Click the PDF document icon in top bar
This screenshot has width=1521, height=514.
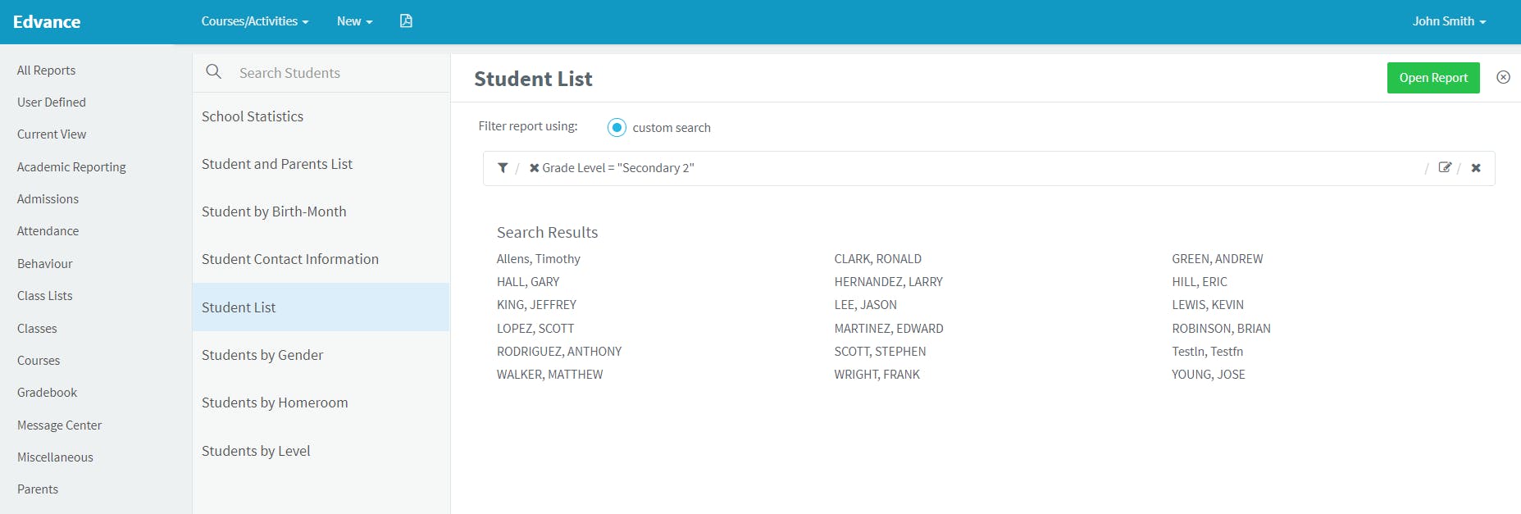click(x=406, y=21)
